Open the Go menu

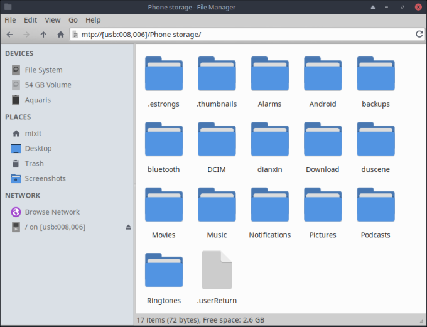[73, 20]
